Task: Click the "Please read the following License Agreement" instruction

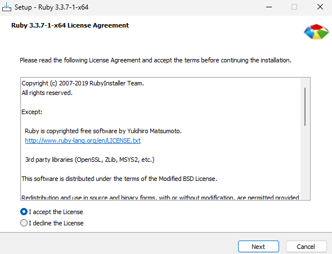Action: [x=156, y=60]
